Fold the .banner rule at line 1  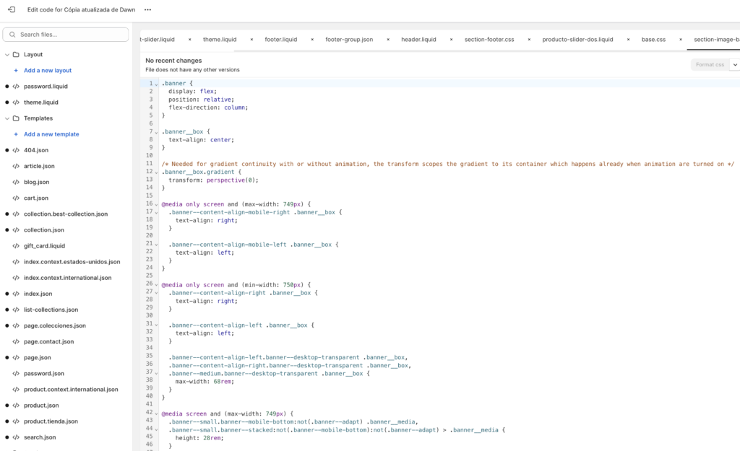pyautogui.click(x=158, y=84)
